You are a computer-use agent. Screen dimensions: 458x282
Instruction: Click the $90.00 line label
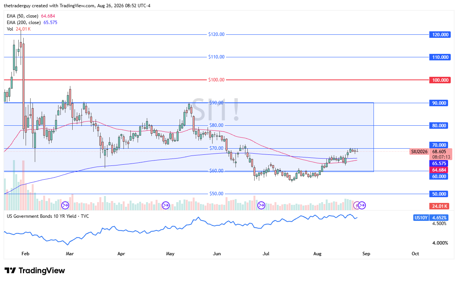coord(216,103)
